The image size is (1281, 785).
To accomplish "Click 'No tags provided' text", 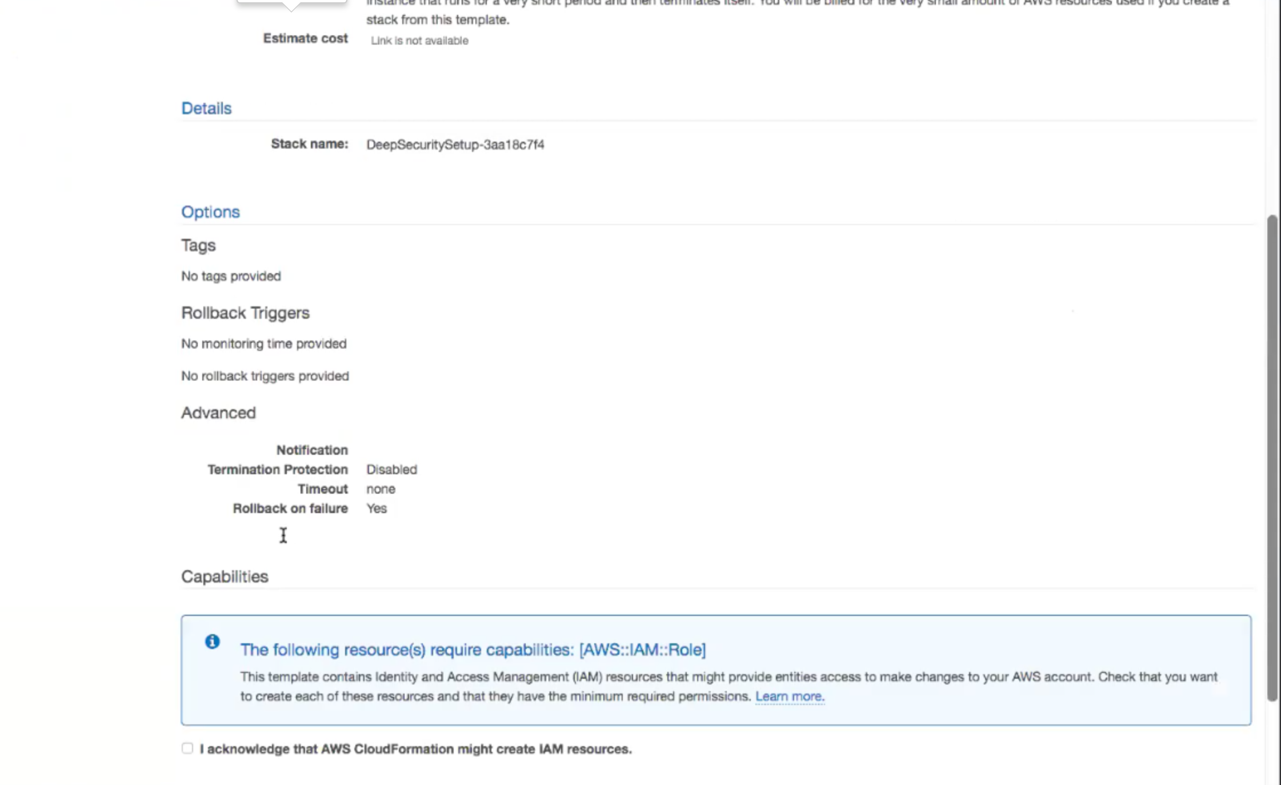I will pyautogui.click(x=231, y=277).
